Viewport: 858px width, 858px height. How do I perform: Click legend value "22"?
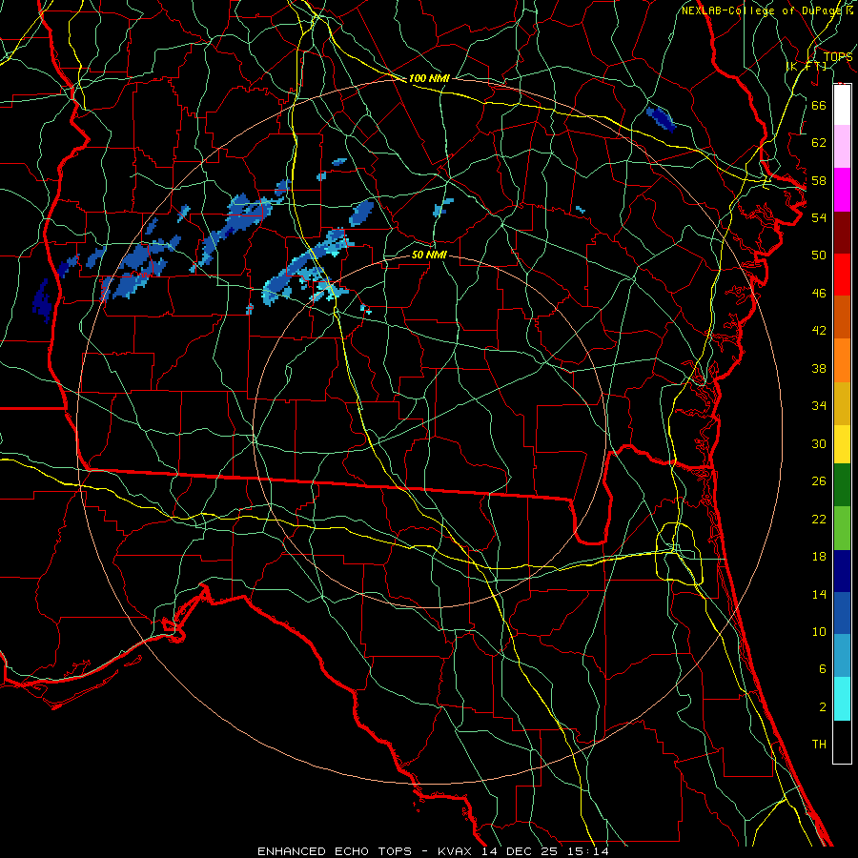coord(819,519)
